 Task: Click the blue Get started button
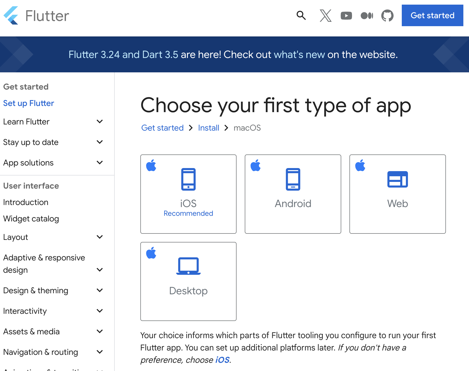433,15
